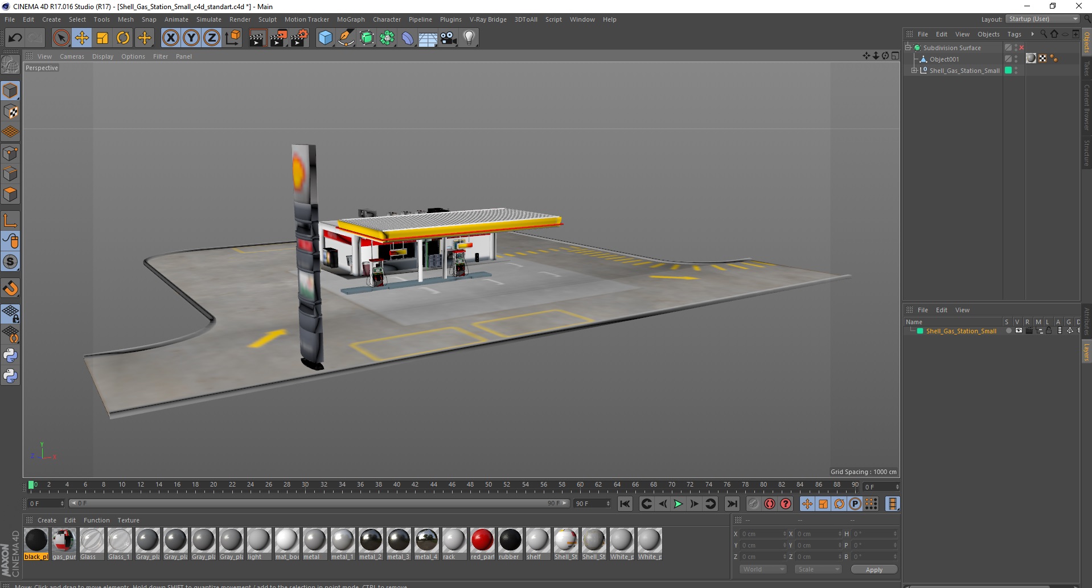Add a light object
Screen dimensions: 1092x588
point(469,38)
